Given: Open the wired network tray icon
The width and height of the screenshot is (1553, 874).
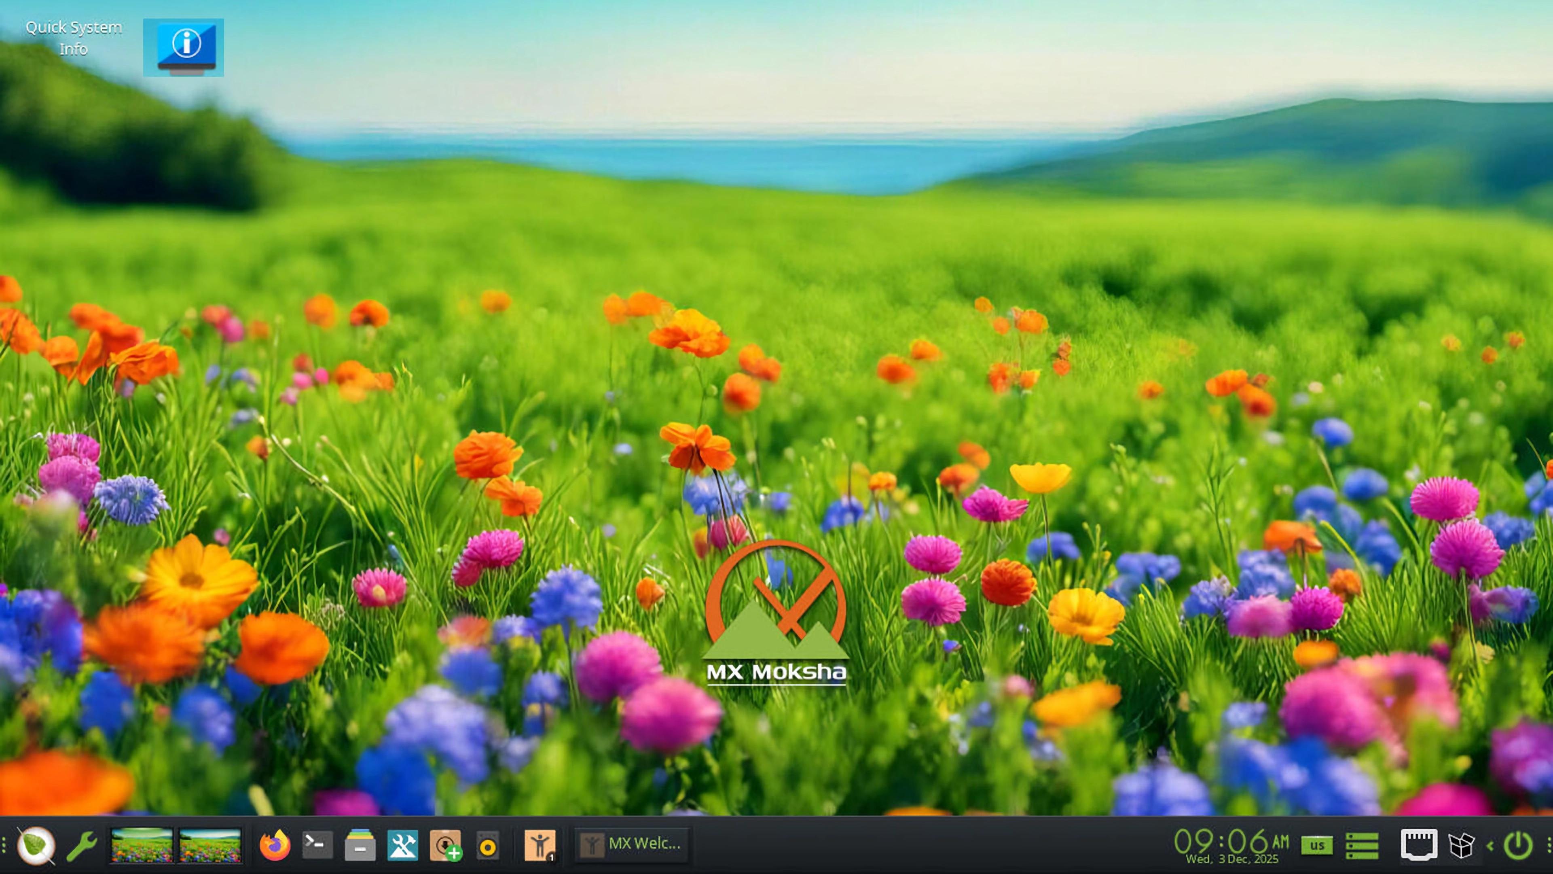Looking at the screenshot, I should click(1419, 844).
